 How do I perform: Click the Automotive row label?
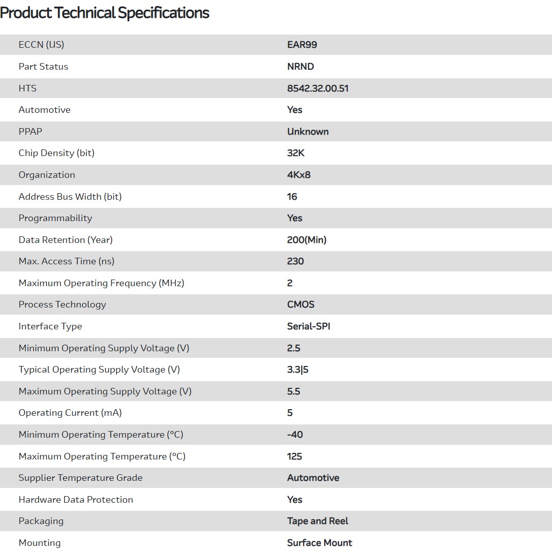pos(44,110)
